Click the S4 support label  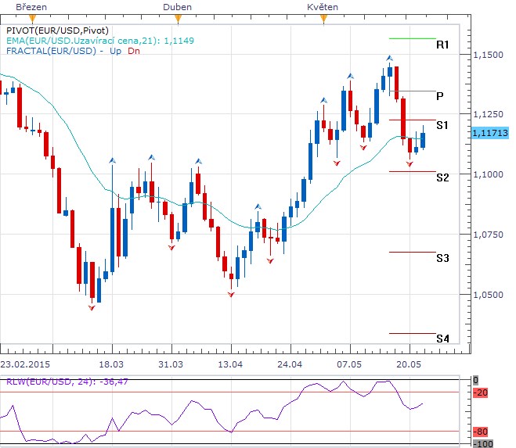tap(442, 339)
